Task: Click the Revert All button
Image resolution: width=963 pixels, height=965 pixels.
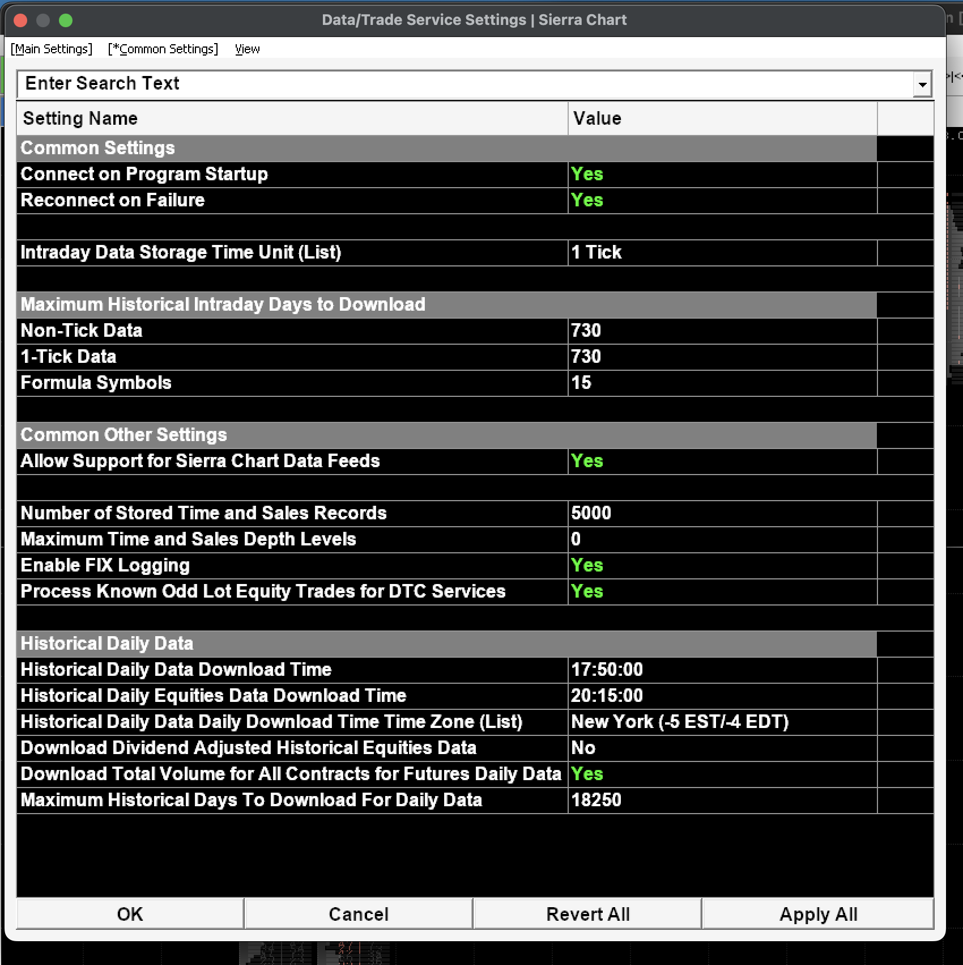Action: click(x=587, y=914)
